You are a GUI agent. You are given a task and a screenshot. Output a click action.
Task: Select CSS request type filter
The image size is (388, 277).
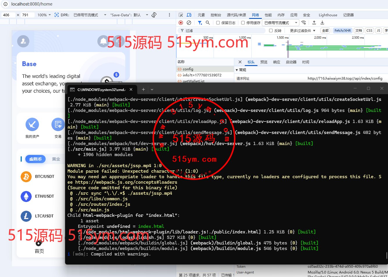[369, 31]
